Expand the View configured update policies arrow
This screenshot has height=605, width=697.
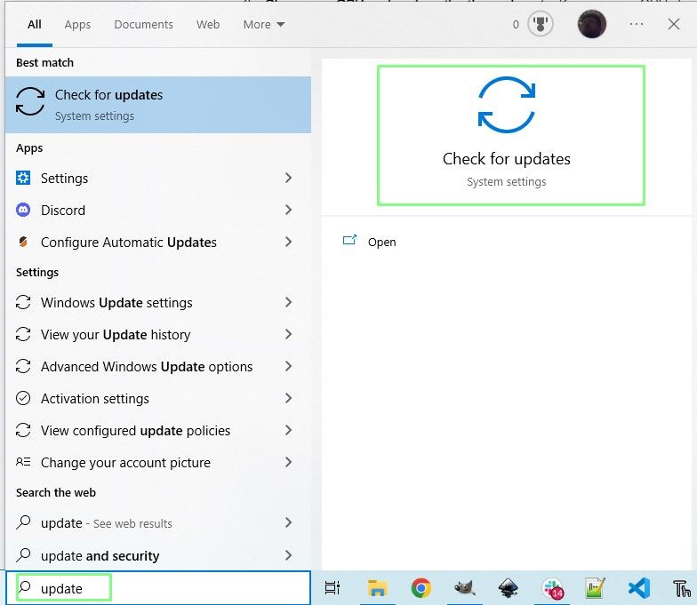pyautogui.click(x=288, y=430)
